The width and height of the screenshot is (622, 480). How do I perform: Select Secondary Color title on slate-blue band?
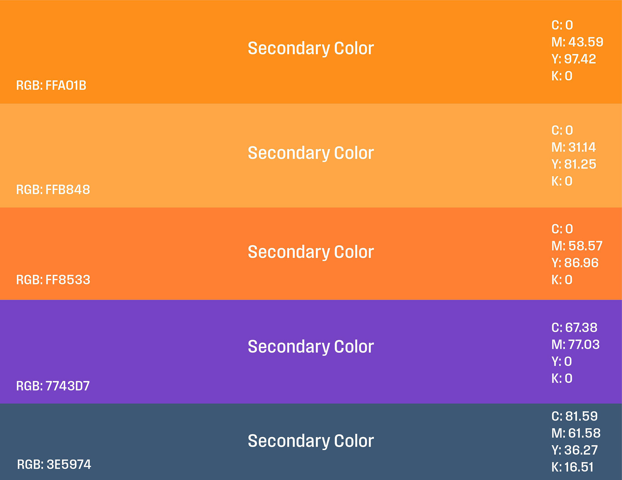point(311,441)
